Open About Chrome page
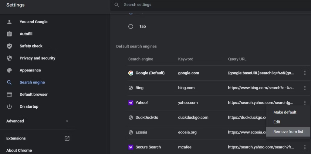This screenshot has height=154, width=311. (x=19, y=150)
